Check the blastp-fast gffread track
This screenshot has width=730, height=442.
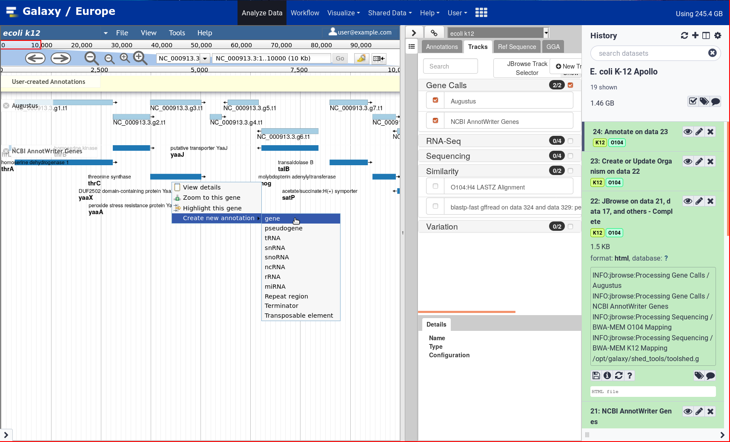(x=435, y=206)
